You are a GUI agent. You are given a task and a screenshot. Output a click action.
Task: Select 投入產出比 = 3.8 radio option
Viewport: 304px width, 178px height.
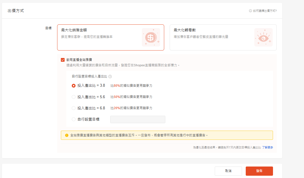coord(73,86)
